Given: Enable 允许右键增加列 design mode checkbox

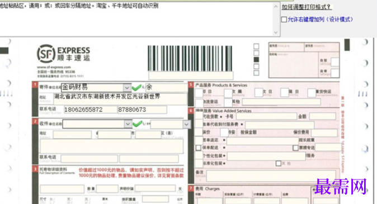Looking at the screenshot, I should (x=284, y=20).
